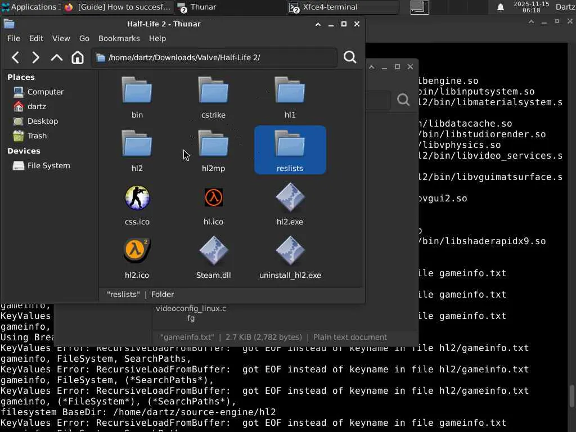Click the terminal scrollbar handle
Screen dimensions: 576x432
tap(572, 397)
